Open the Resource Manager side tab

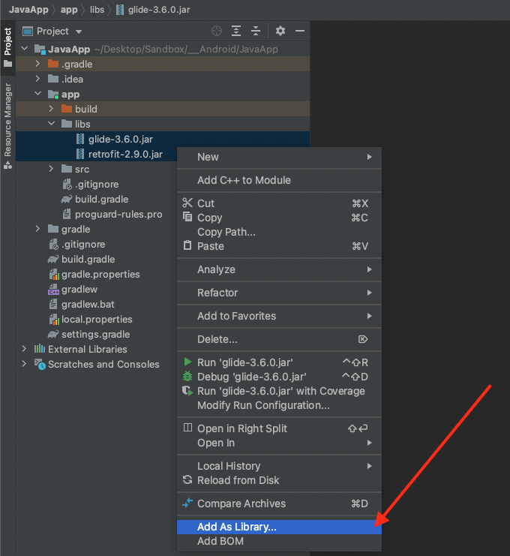pos(7,125)
